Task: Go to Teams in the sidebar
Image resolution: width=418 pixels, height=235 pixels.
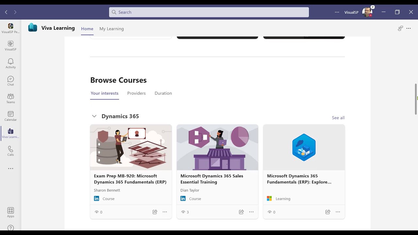Action: click(10, 98)
